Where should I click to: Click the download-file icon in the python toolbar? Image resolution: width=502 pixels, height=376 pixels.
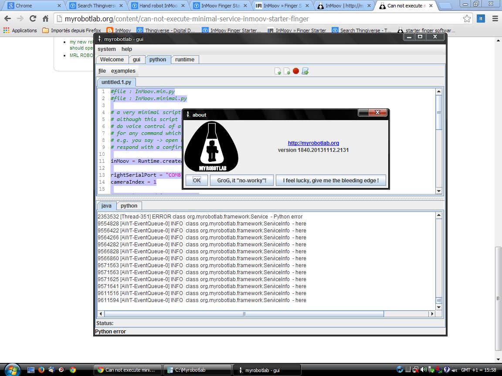point(287,71)
